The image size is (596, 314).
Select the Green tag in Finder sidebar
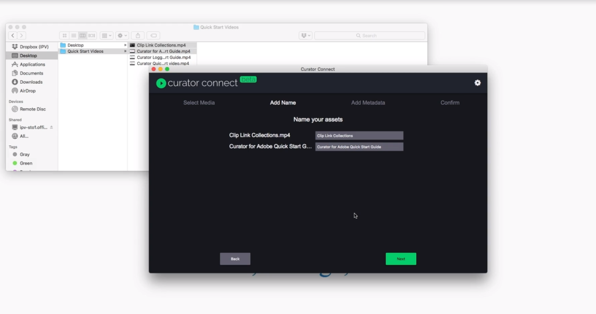[32, 163]
